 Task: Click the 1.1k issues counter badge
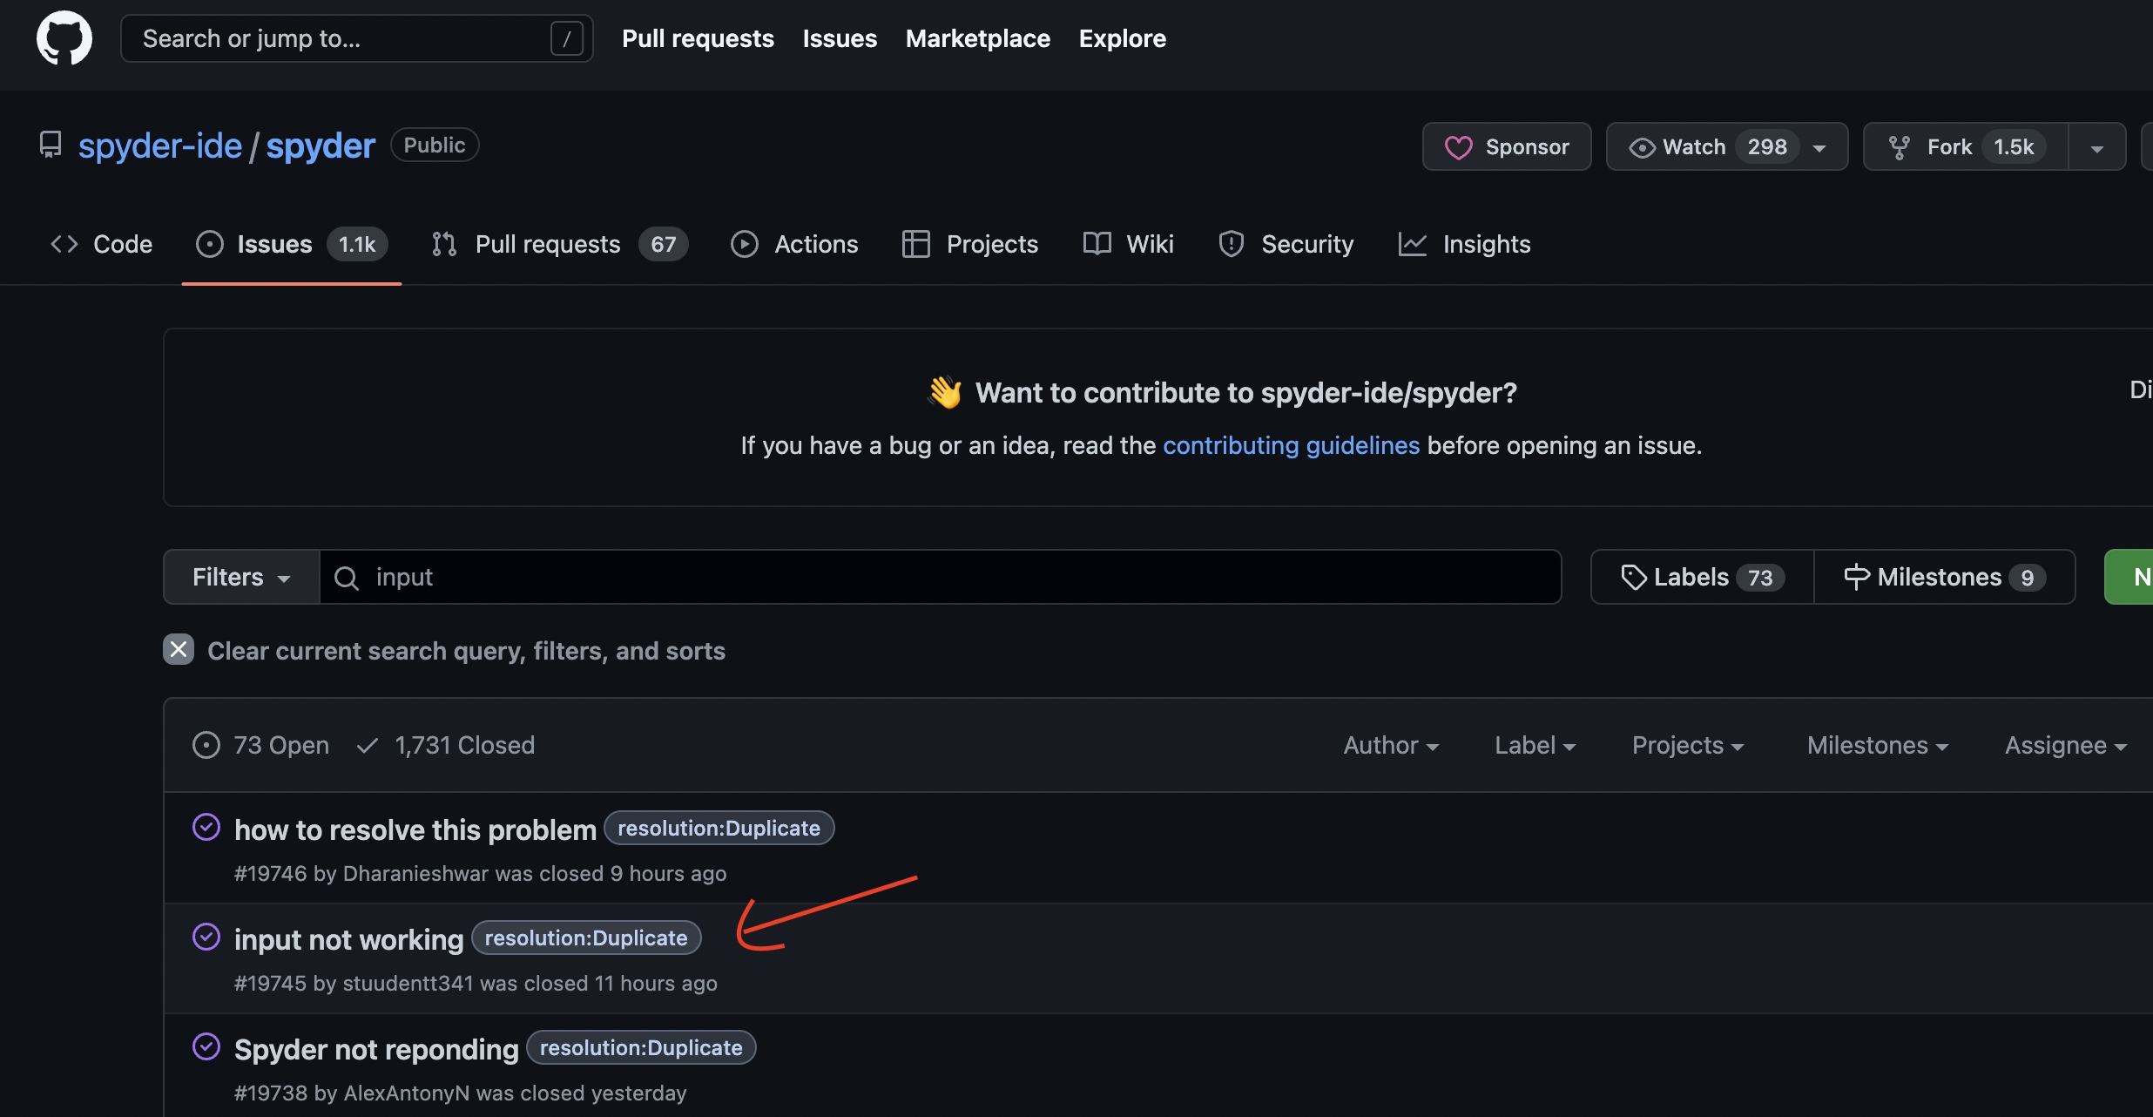(x=357, y=244)
